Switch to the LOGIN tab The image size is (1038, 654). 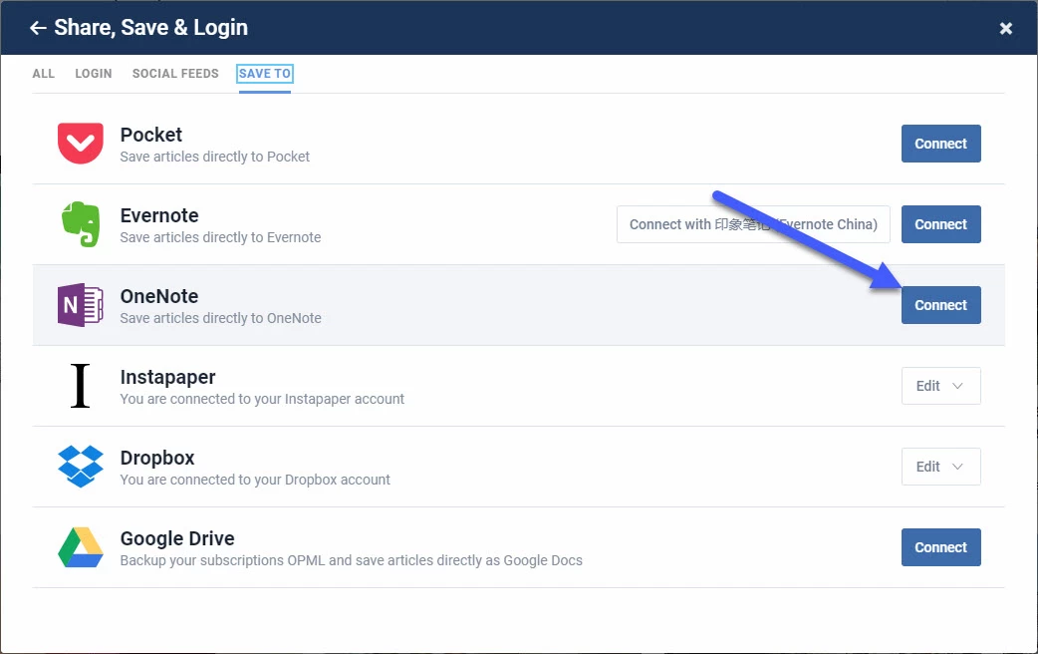point(94,74)
